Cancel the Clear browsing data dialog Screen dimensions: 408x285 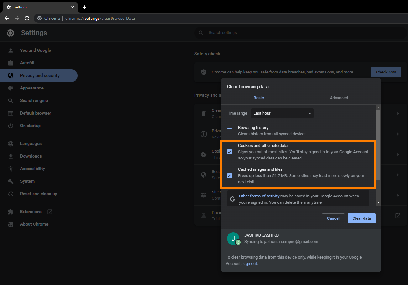pos(333,218)
